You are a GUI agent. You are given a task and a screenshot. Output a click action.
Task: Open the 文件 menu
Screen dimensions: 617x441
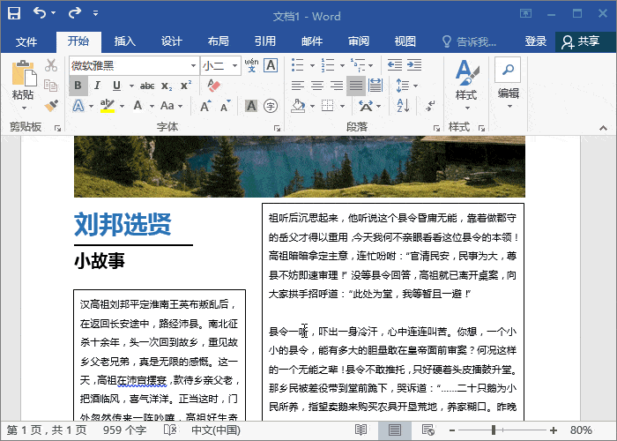pos(26,41)
